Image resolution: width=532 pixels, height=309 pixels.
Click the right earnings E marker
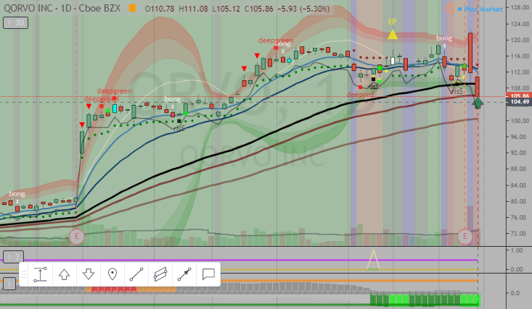click(466, 236)
